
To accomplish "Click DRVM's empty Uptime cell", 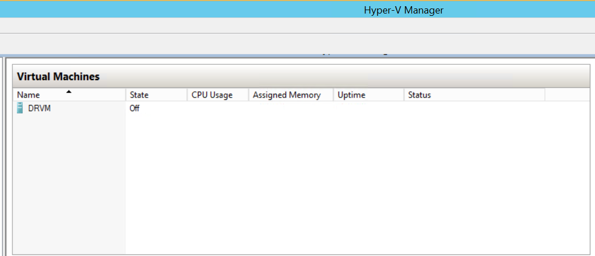I will click(368, 108).
